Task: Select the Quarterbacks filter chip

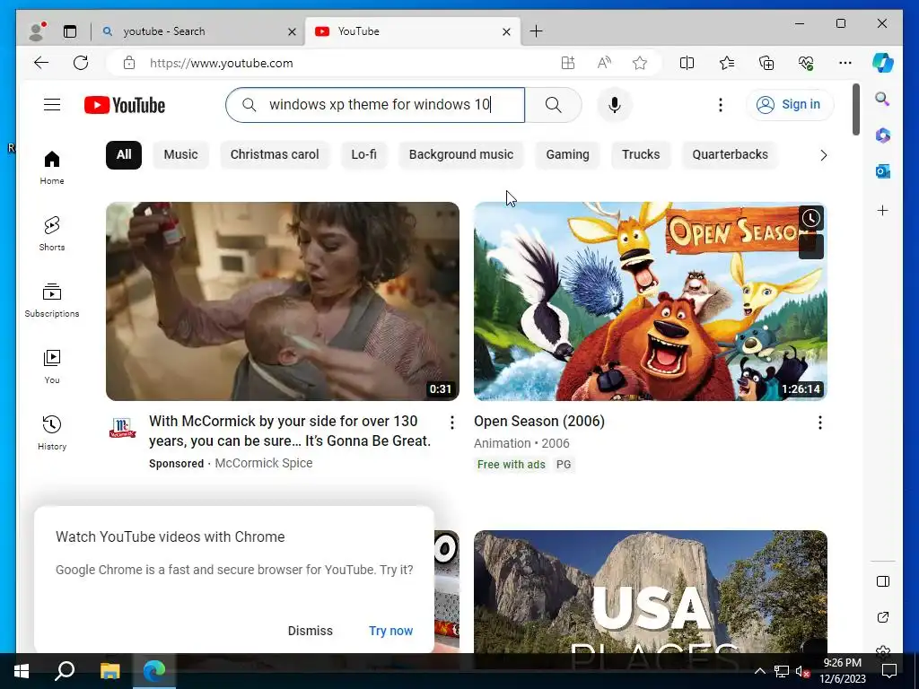Action: [x=730, y=154]
